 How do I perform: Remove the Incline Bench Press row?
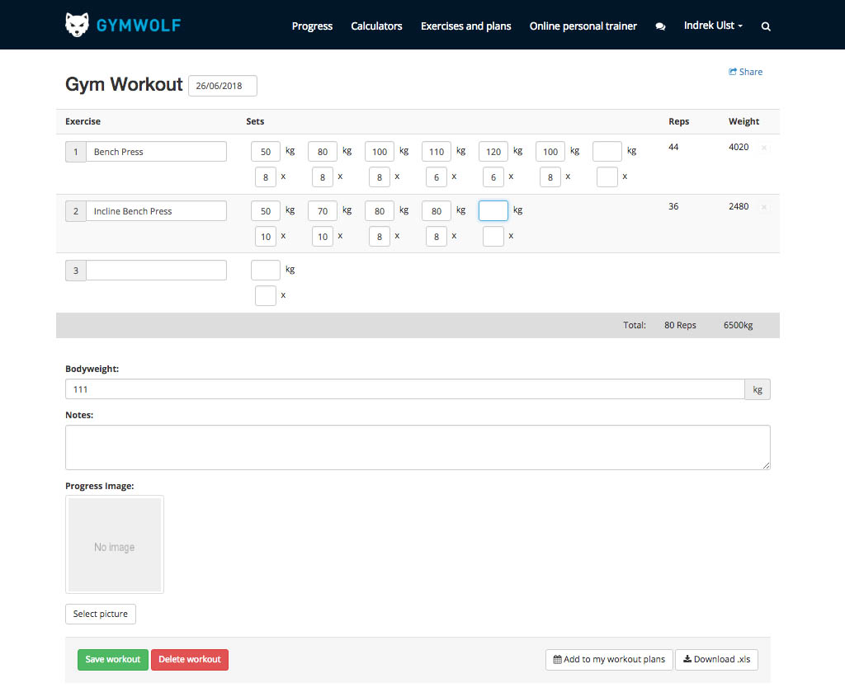click(x=763, y=207)
